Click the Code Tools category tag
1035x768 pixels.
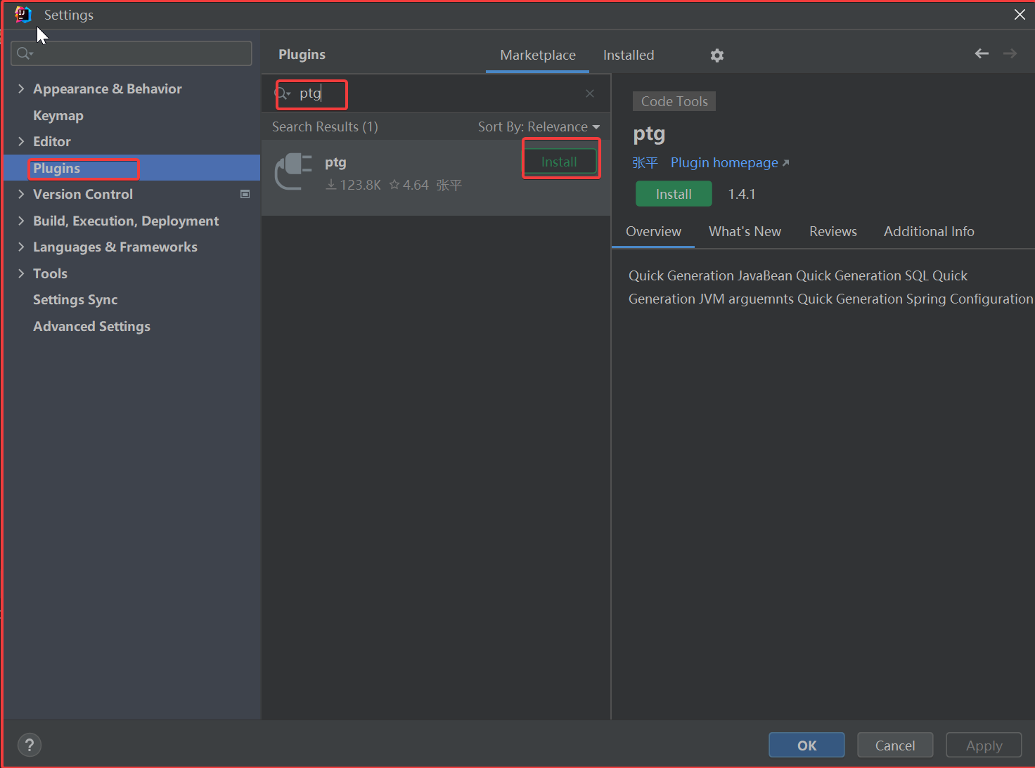(674, 101)
